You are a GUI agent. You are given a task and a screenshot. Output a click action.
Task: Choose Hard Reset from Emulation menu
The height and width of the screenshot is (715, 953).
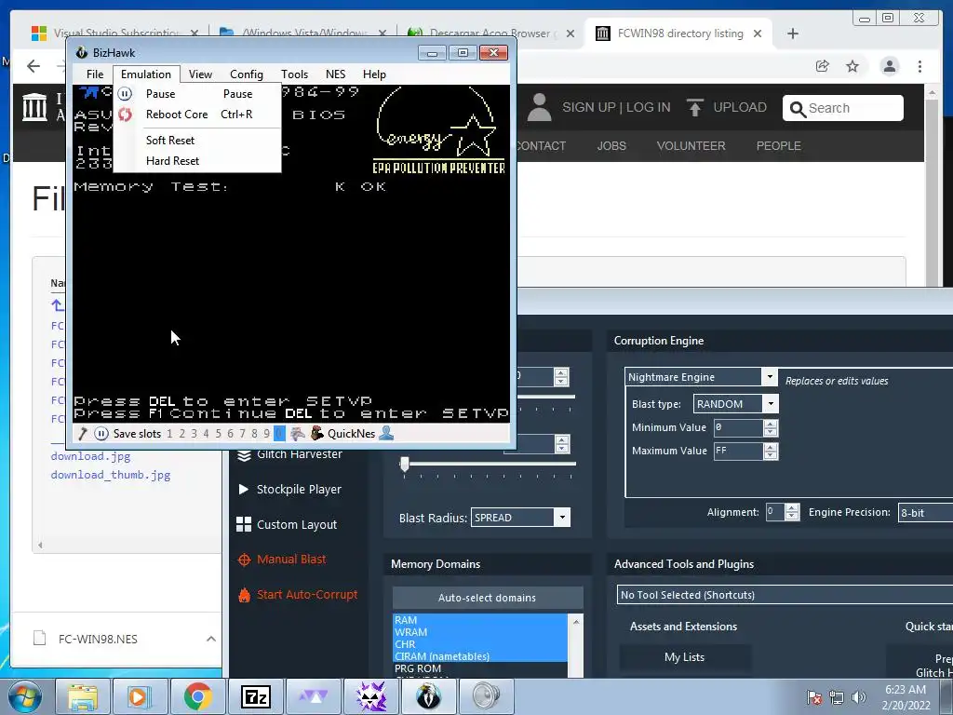[x=197, y=161]
